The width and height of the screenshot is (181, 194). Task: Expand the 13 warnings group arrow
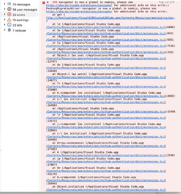coord(5,19)
